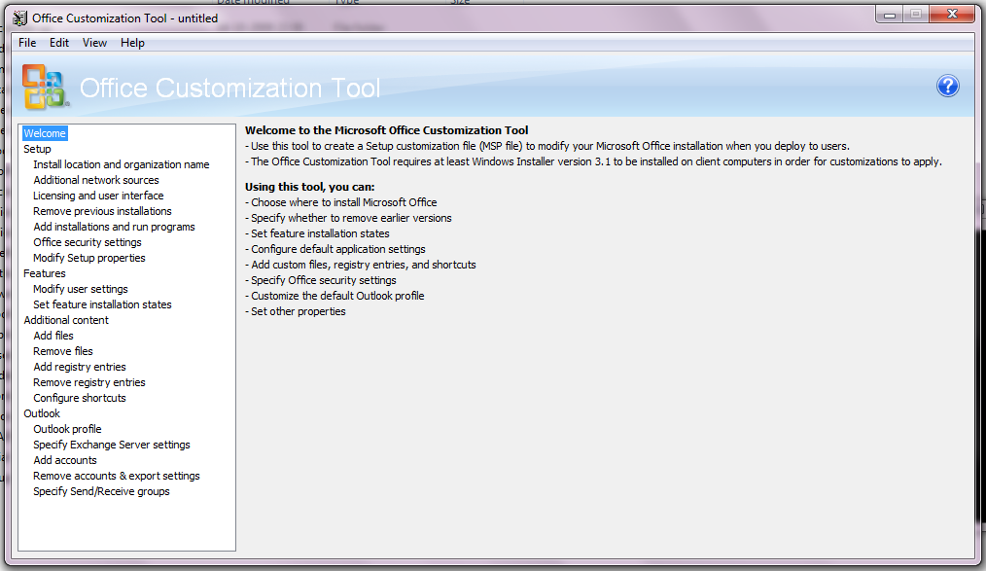This screenshot has width=986, height=571.
Task: Go to Remove previous installations
Action: pyautogui.click(x=102, y=211)
